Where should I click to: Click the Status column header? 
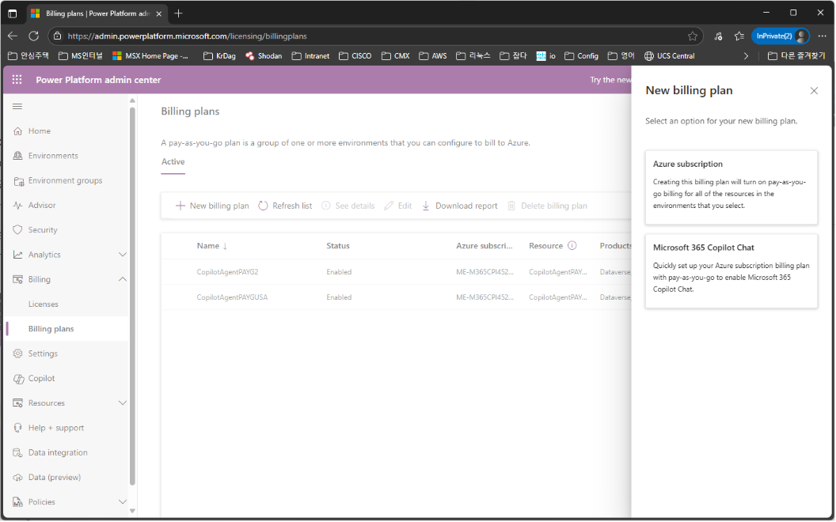point(338,246)
